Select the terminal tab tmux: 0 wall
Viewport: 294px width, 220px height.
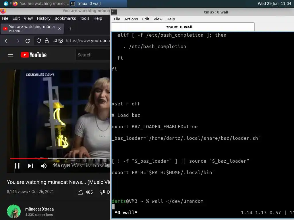click(x=183, y=27)
